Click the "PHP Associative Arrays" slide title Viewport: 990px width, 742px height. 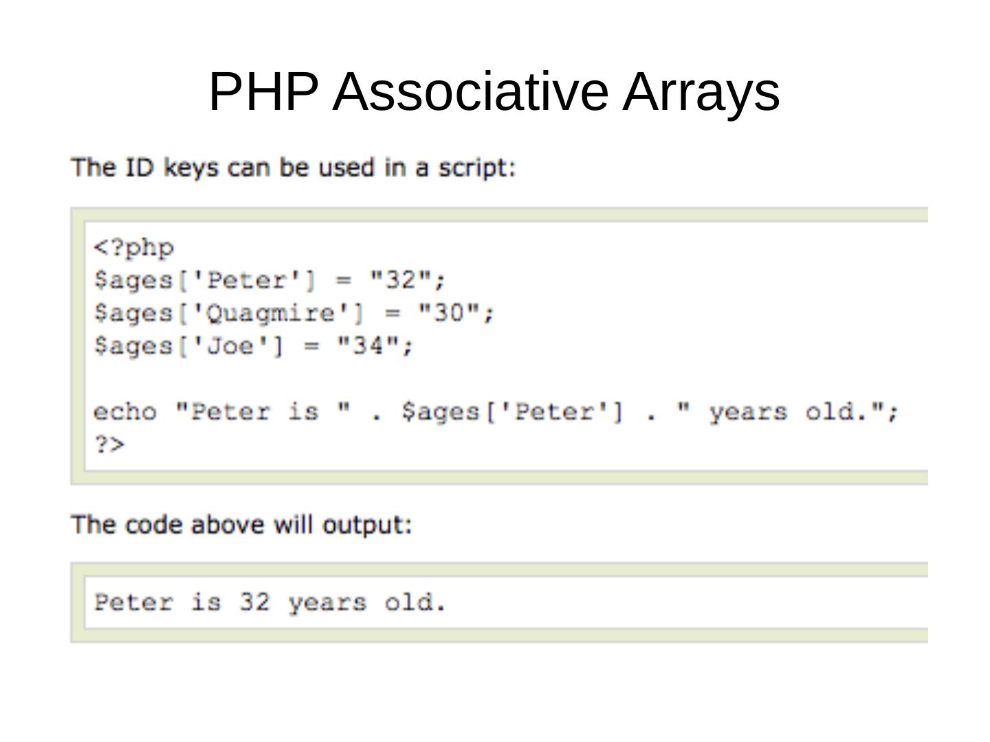click(494, 91)
